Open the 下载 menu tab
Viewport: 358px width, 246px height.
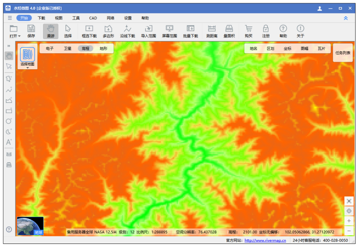(41, 18)
